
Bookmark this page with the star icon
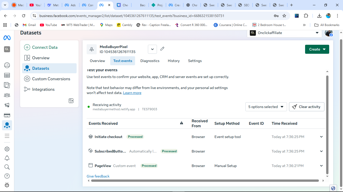[x=284, y=16]
